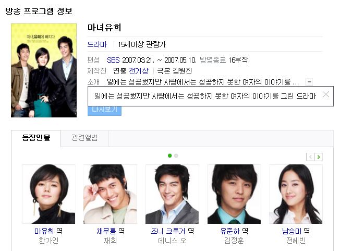Click the 다시보기 button

[104, 111]
